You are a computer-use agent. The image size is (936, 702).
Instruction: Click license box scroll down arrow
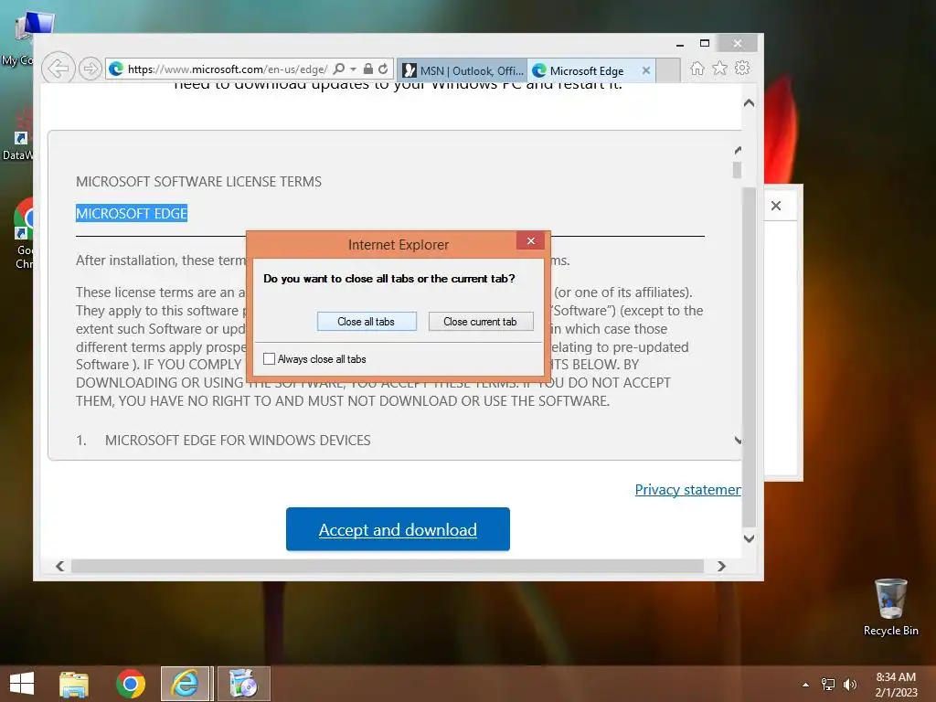738,441
